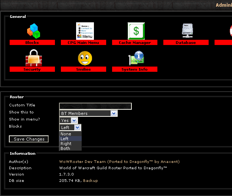Open the Backup link

(x=90, y=180)
